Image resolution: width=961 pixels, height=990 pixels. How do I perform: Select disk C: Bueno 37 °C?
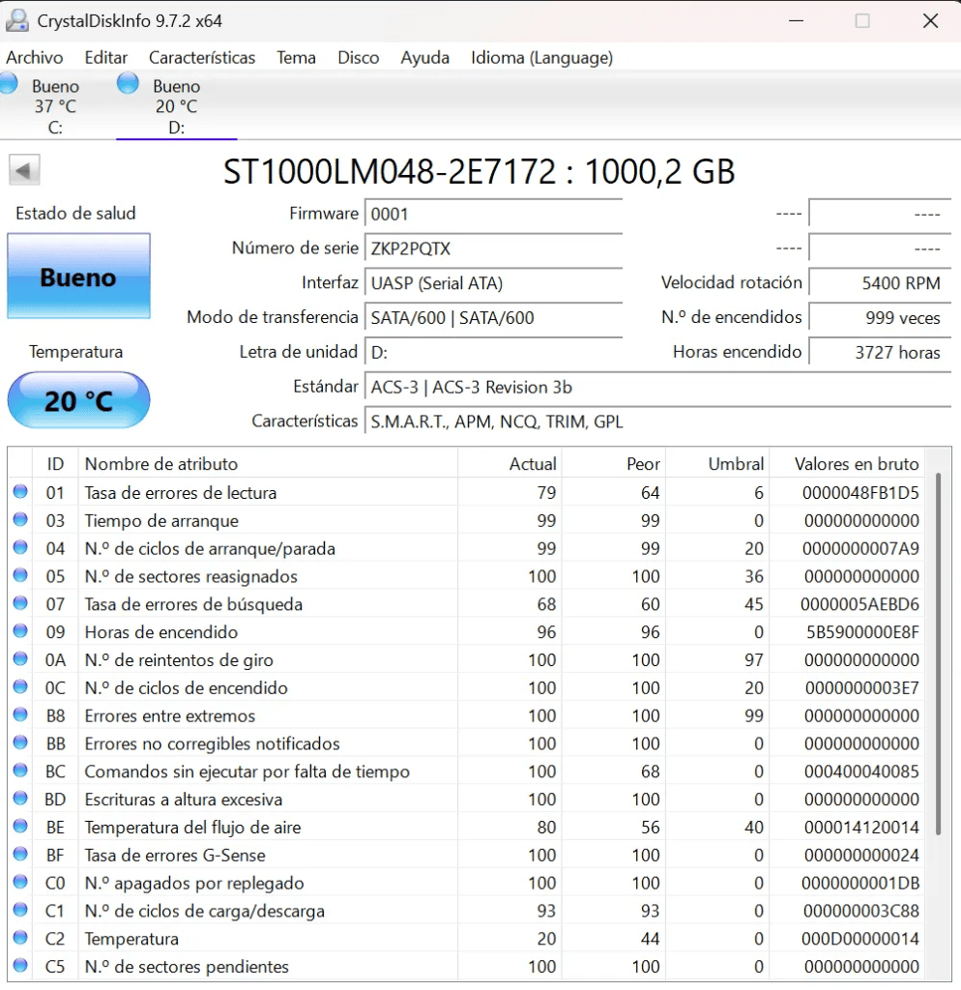pos(55,106)
